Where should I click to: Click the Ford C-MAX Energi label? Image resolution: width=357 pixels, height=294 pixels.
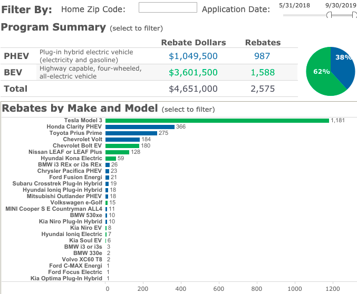[x=75, y=266]
